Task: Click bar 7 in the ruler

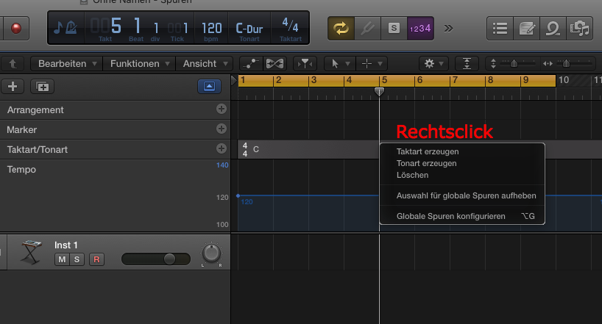Action: point(456,80)
